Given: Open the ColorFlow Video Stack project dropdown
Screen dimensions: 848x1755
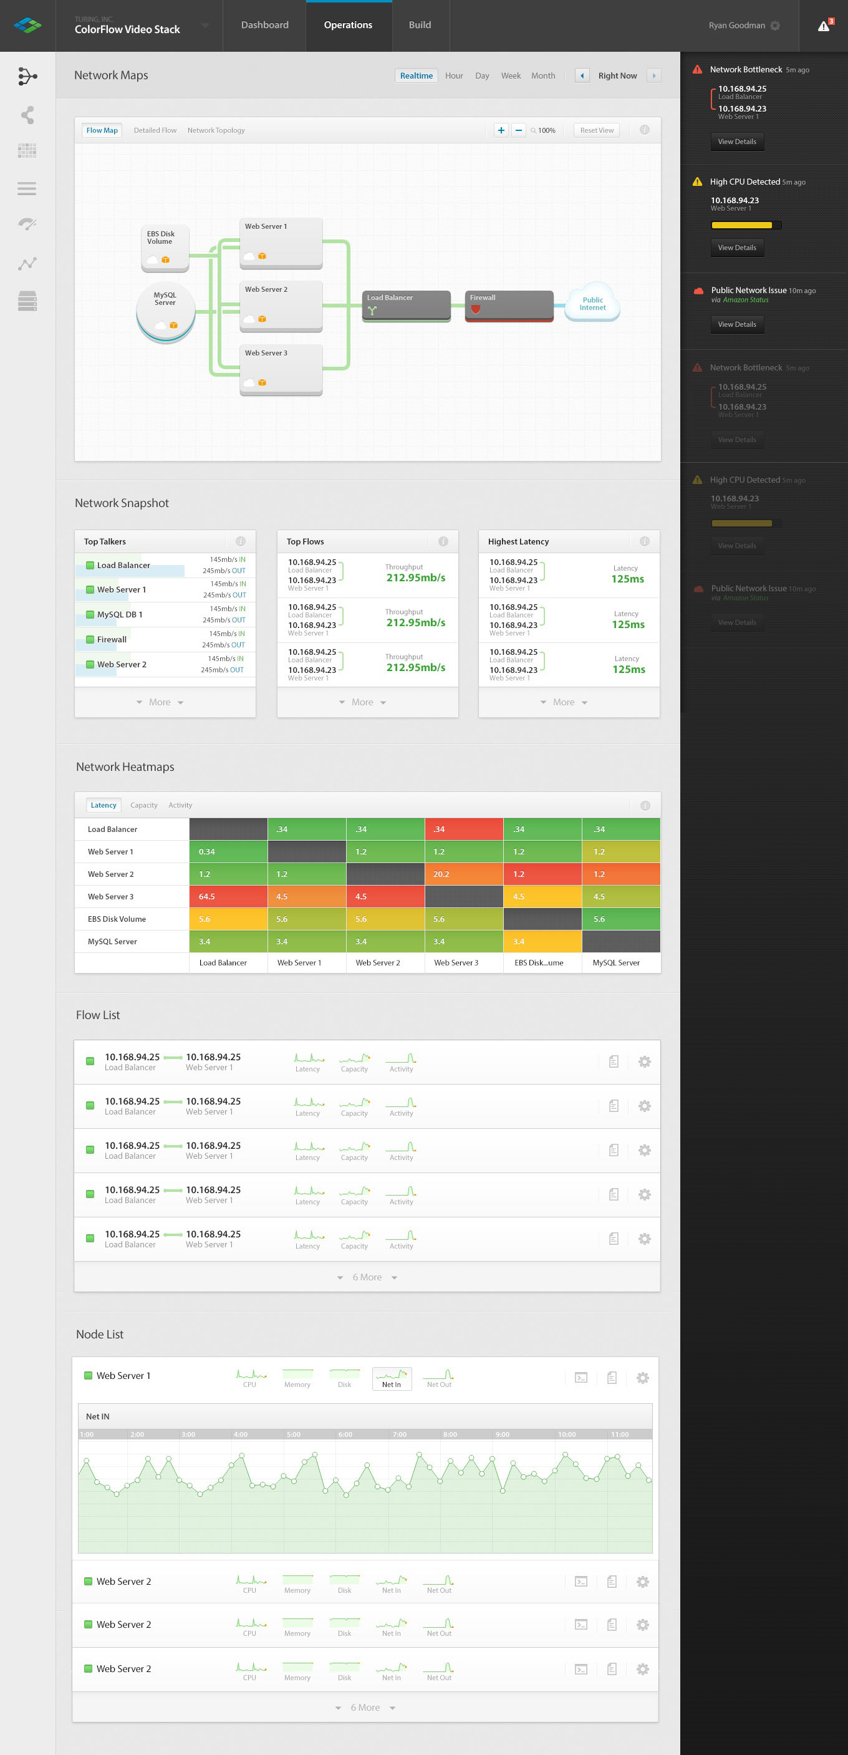Looking at the screenshot, I should point(205,26).
